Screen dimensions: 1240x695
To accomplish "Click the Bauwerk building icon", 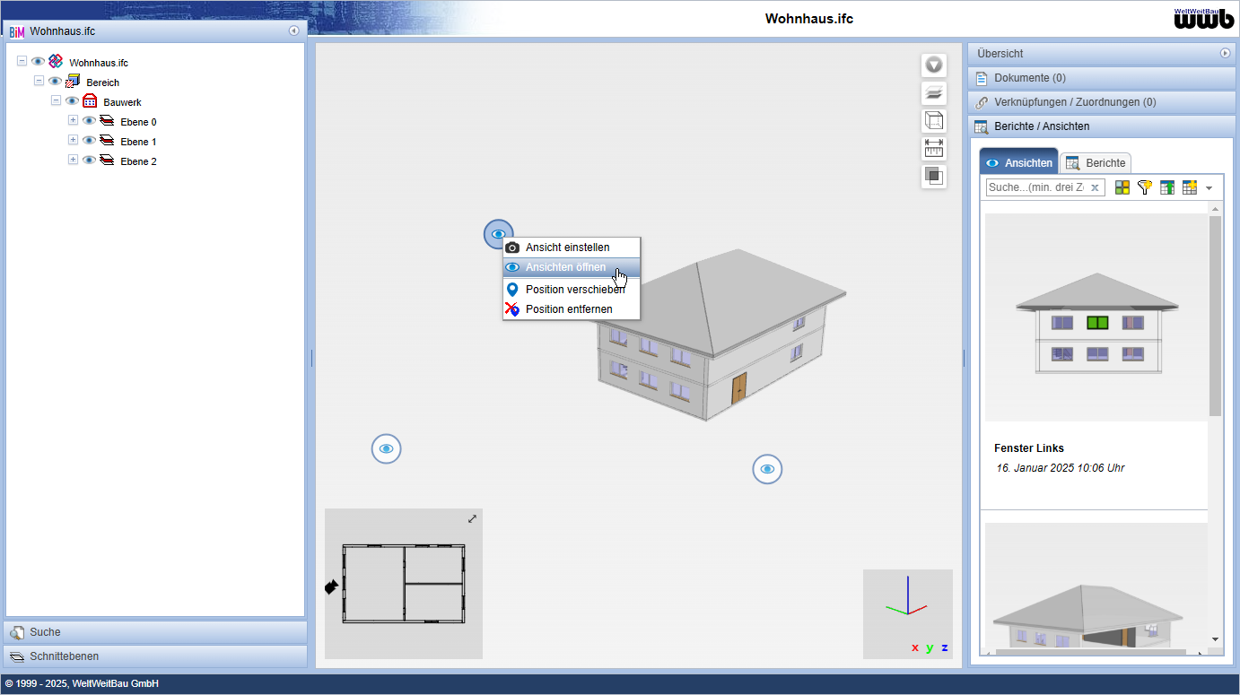I will (x=90, y=101).
